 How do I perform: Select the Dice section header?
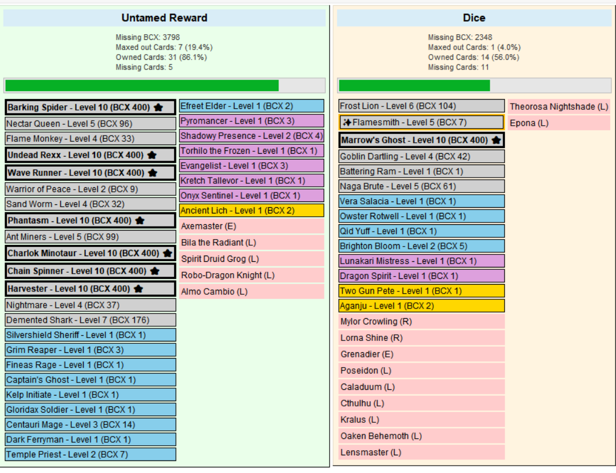474,18
